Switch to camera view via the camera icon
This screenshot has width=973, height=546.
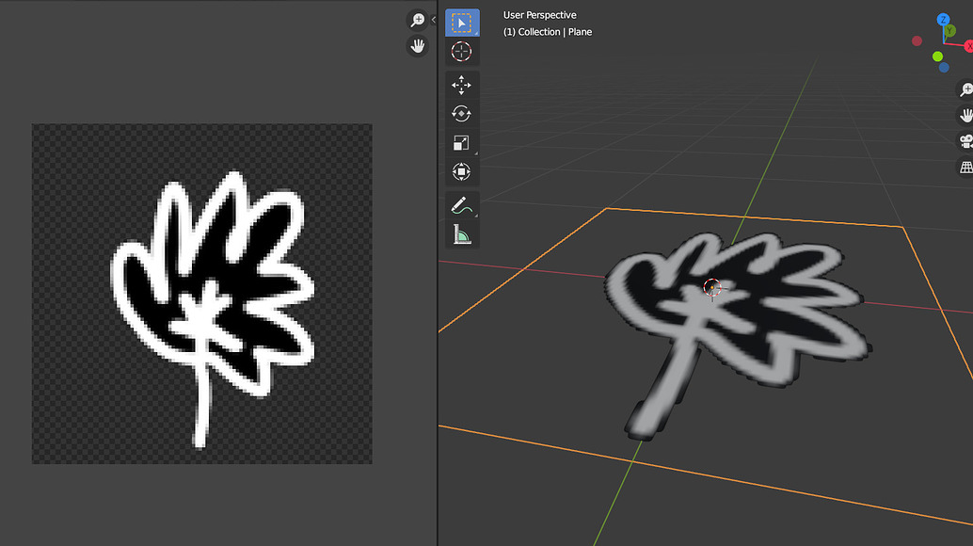965,140
